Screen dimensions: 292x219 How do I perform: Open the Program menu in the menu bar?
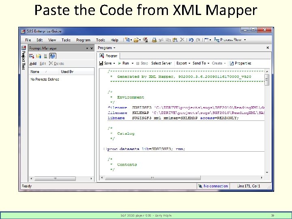click(83, 40)
